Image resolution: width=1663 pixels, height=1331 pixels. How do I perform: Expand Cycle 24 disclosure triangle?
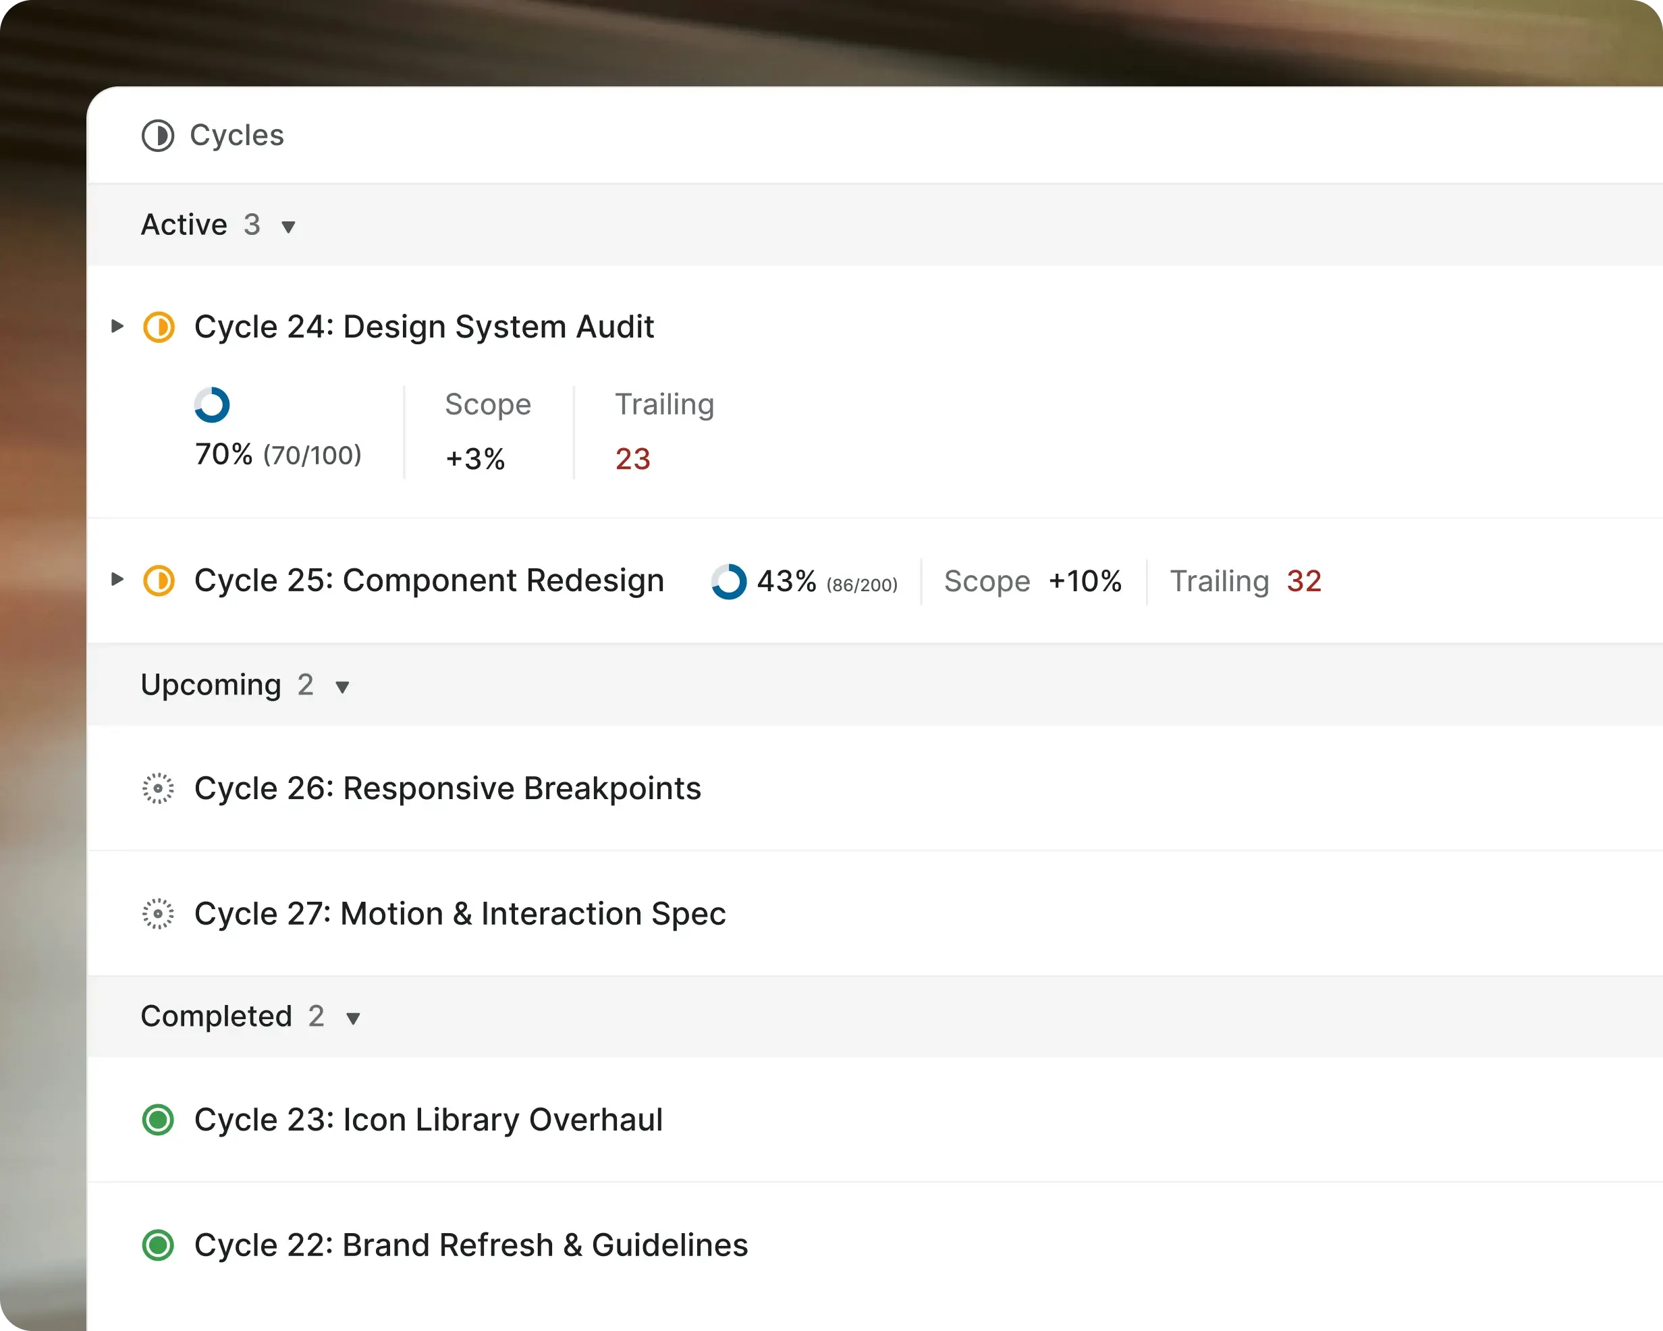117,325
